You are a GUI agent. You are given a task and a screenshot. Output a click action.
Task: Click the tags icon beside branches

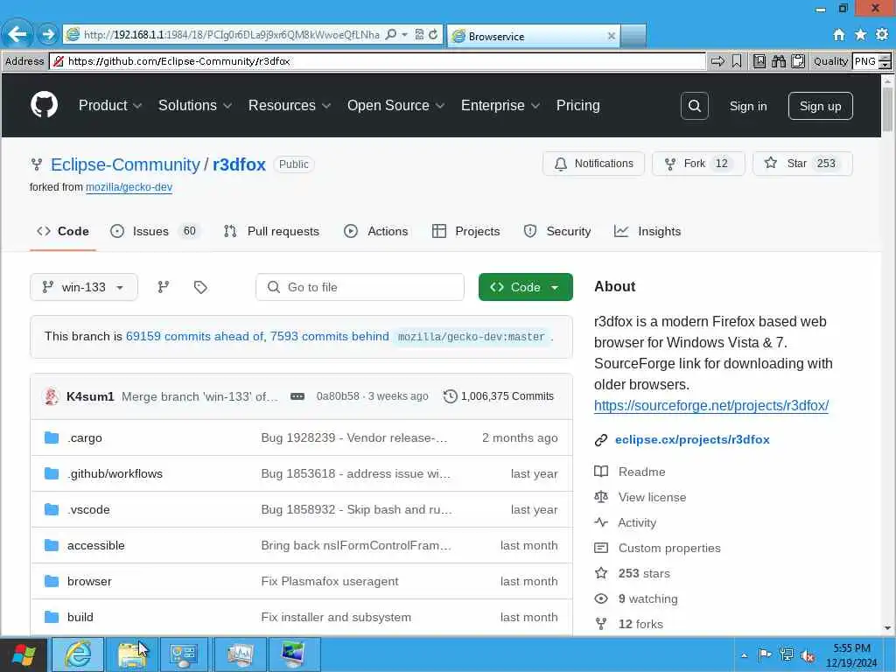200,287
